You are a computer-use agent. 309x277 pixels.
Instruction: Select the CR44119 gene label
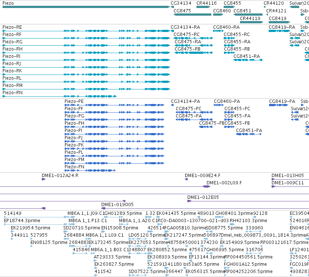(x=250, y=18)
